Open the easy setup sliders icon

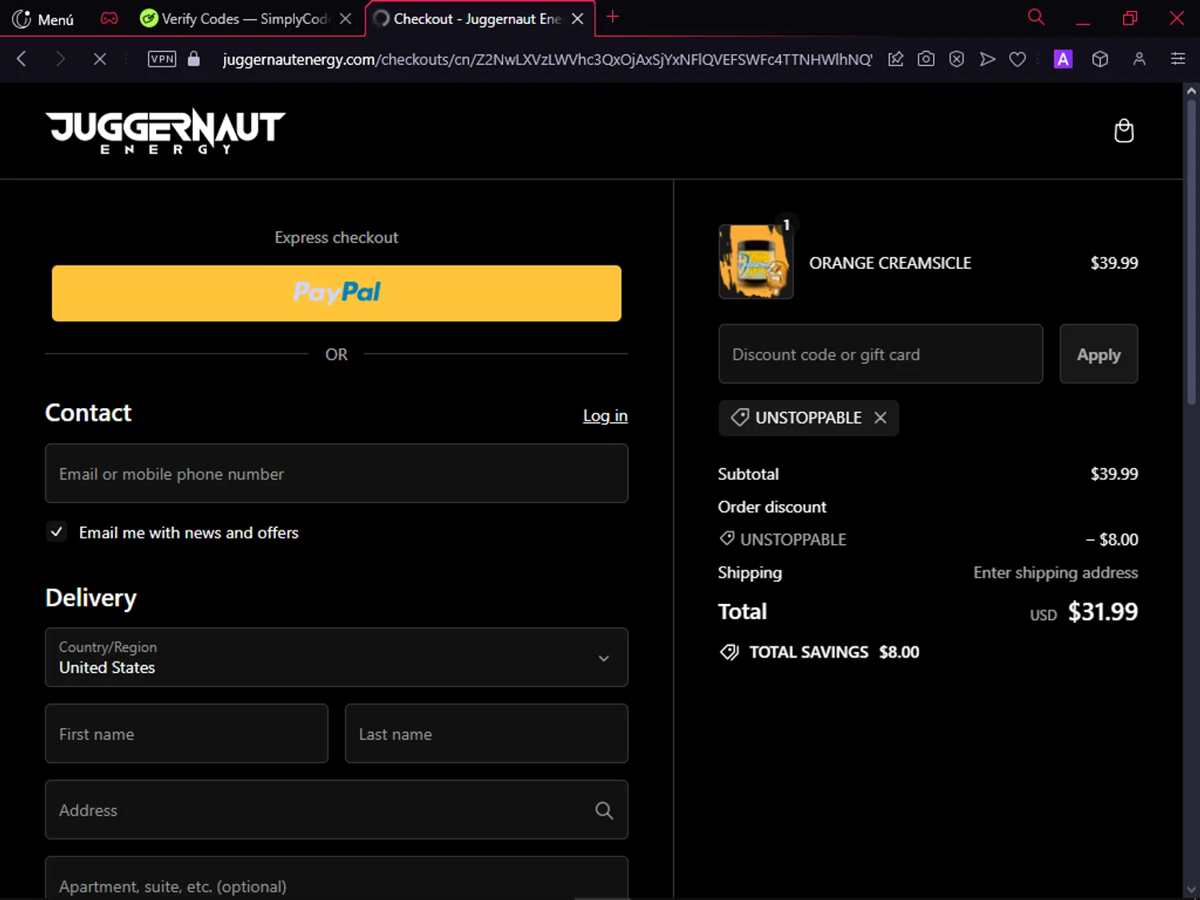click(1178, 58)
